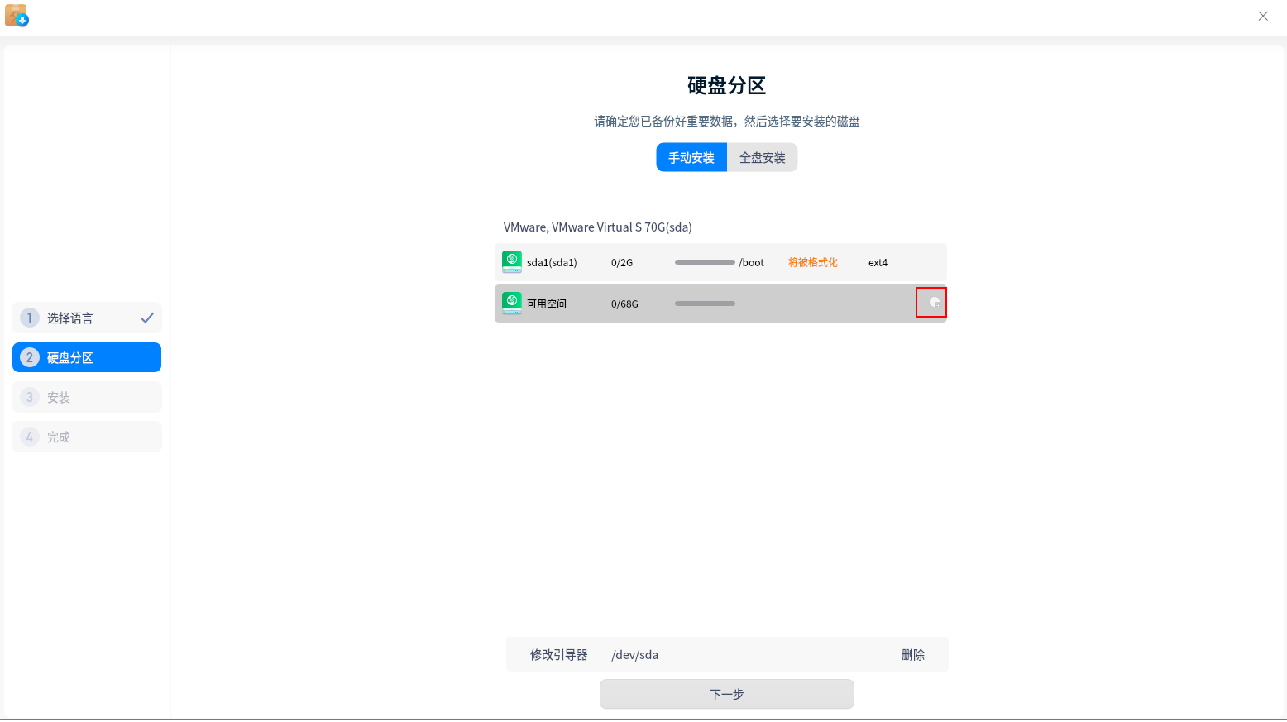Click the sda1 usage progress bar
Screen dimensions: 1287x722
pos(705,262)
